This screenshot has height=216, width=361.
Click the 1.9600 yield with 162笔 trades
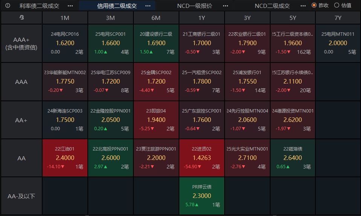coord(293,43)
